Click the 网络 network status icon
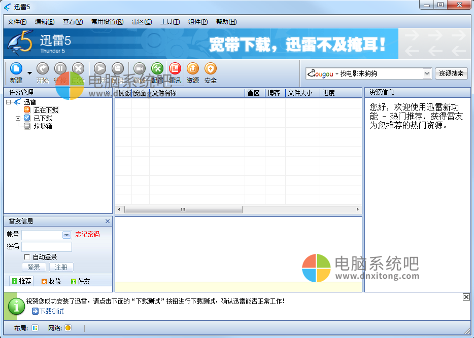The image size is (474, 338). 68,328
